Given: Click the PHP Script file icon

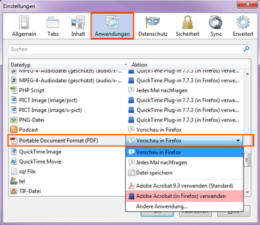Looking at the screenshot, I should pyautogui.click(x=14, y=90).
